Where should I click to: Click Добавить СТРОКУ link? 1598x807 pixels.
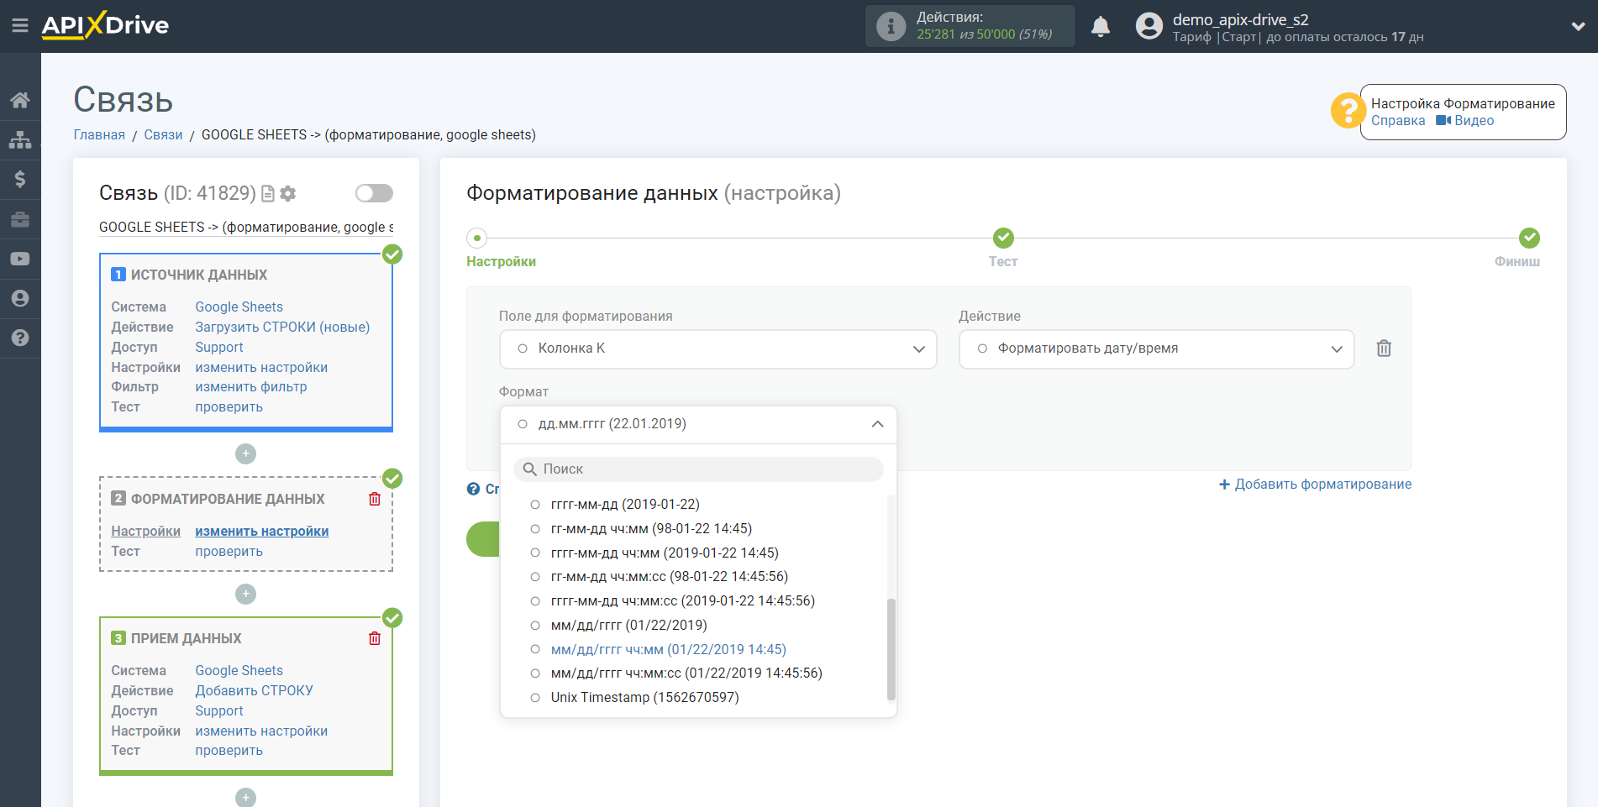pyautogui.click(x=255, y=691)
